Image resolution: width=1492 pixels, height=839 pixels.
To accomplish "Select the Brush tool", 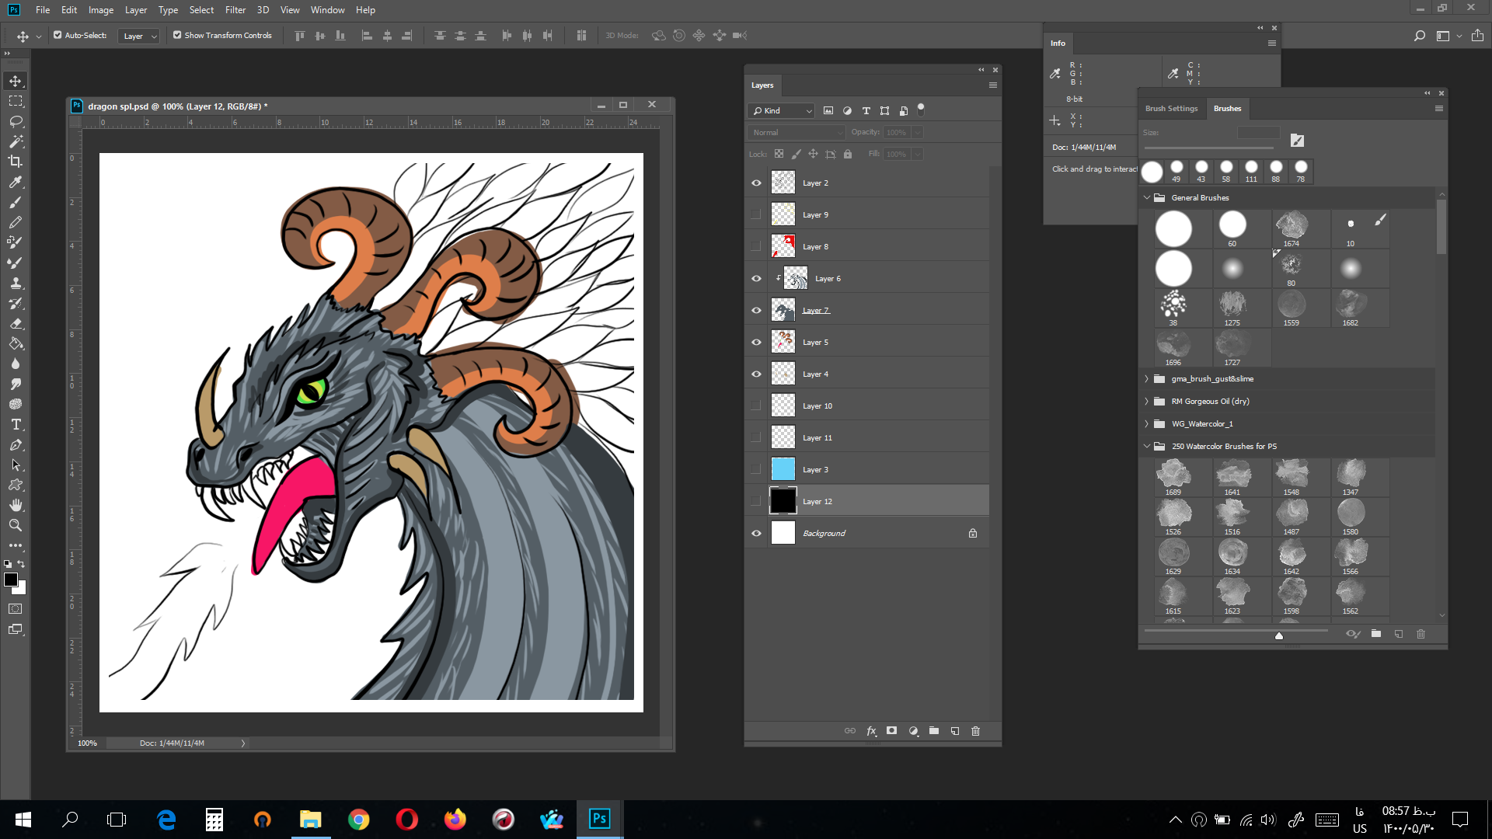I will click(x=16, y=202).
